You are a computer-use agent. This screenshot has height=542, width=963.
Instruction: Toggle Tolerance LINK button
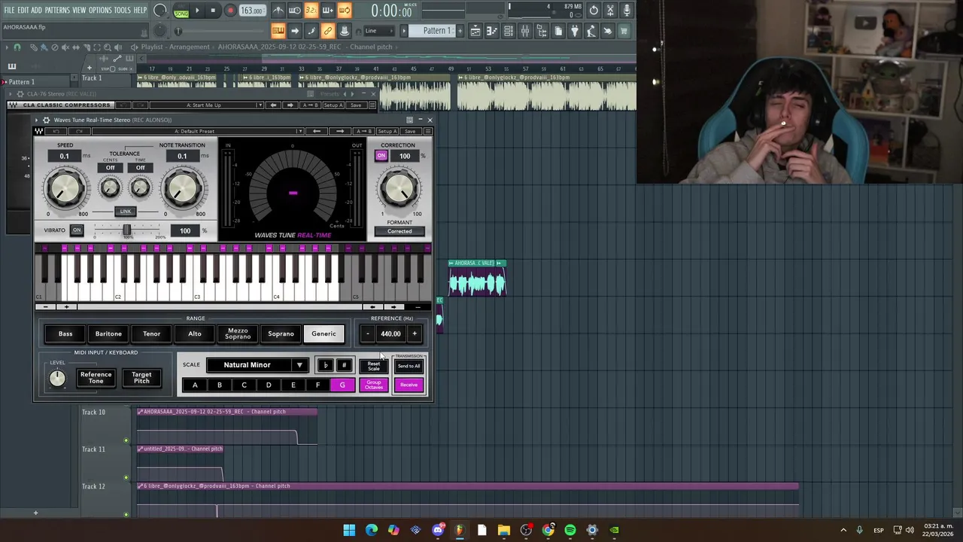pyautogui.click(x=125, y=212)
